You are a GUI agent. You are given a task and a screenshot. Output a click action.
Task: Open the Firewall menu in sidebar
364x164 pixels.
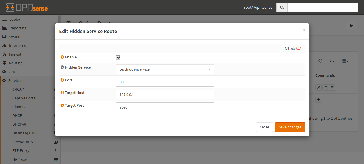[16, 54]
